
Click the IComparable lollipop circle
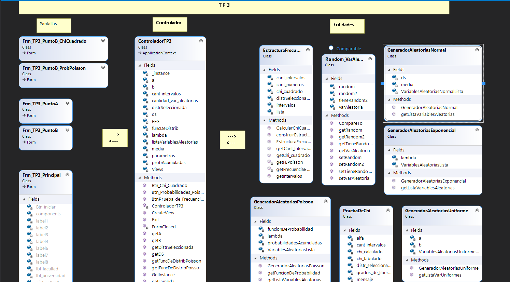click(331, 48)
